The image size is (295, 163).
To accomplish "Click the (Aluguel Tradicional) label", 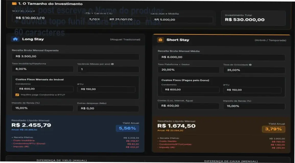I will tap(125, 39).
